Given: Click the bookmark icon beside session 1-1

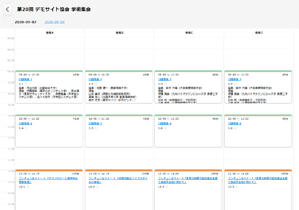Looking at the screenshot, I should (26, 83).
